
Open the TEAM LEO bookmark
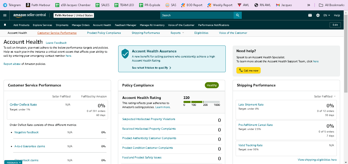[124, 5]
